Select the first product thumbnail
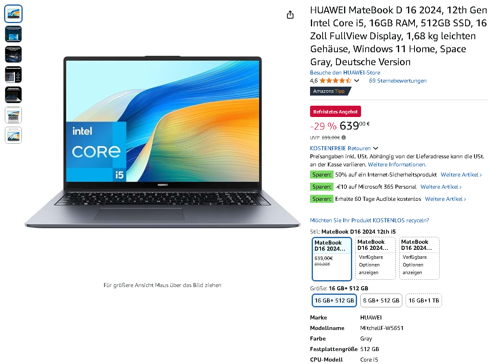The image size is (491, 364). point(13,14)
